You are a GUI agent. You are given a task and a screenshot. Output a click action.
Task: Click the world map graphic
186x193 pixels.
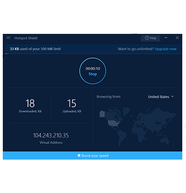[x=138, y=126]
